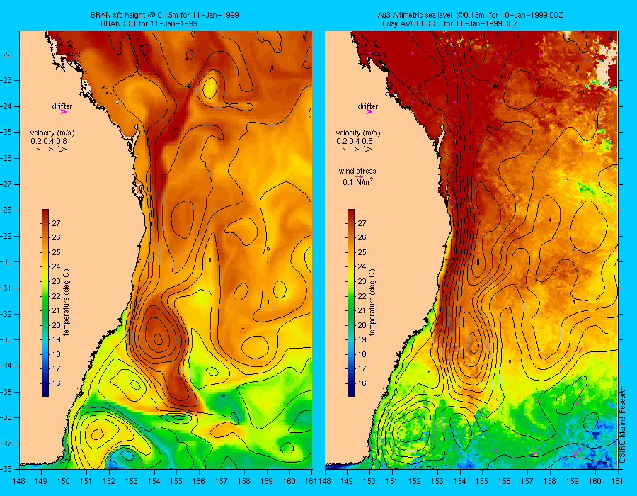Image resolution: width=637 pixels, height=496 pixels.
Task: Click 'velocity (m/s)' legend in AVHRR panel
Action: [x=358, y=133]
